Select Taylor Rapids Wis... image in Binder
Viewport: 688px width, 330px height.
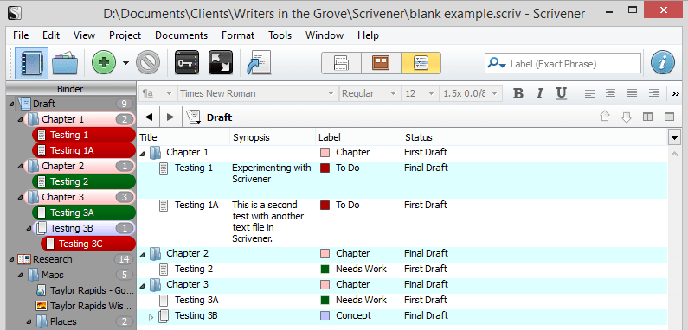85,306
